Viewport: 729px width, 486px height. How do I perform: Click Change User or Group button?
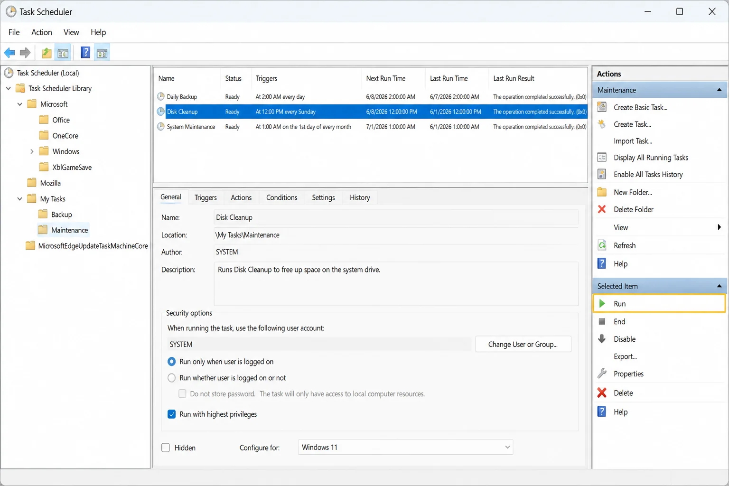point(523,344)
